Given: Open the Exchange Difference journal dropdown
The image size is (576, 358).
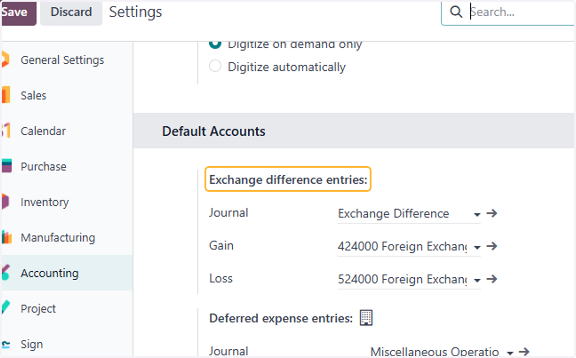Looking at the screenshot, I should 477,215.
